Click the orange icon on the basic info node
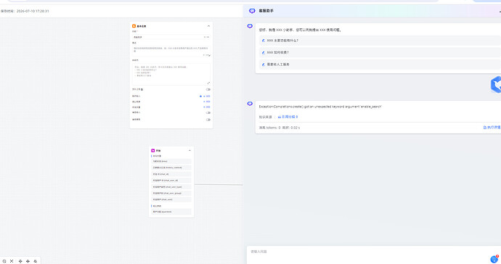501x264 pixels. coord(134,26)
